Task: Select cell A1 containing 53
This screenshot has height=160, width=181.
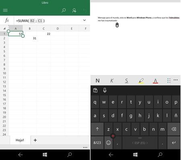Action: 16,34
